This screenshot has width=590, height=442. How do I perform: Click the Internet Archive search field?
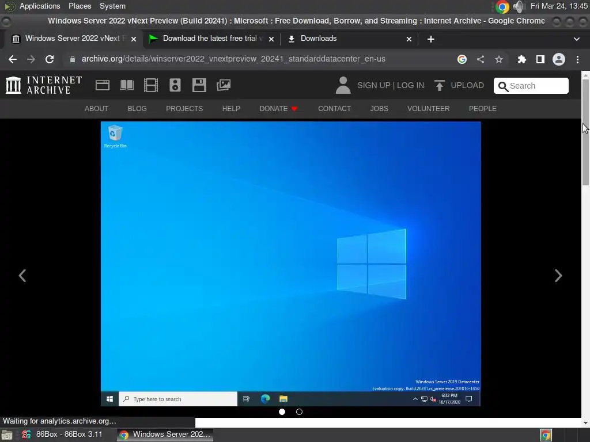click(x=531, y=86)
